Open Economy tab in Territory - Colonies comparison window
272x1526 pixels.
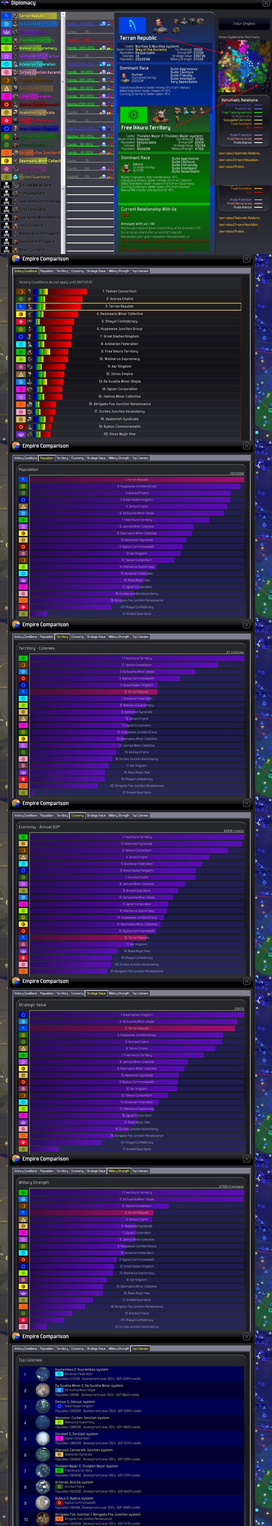pyautogui.click(x=77, y=637)
